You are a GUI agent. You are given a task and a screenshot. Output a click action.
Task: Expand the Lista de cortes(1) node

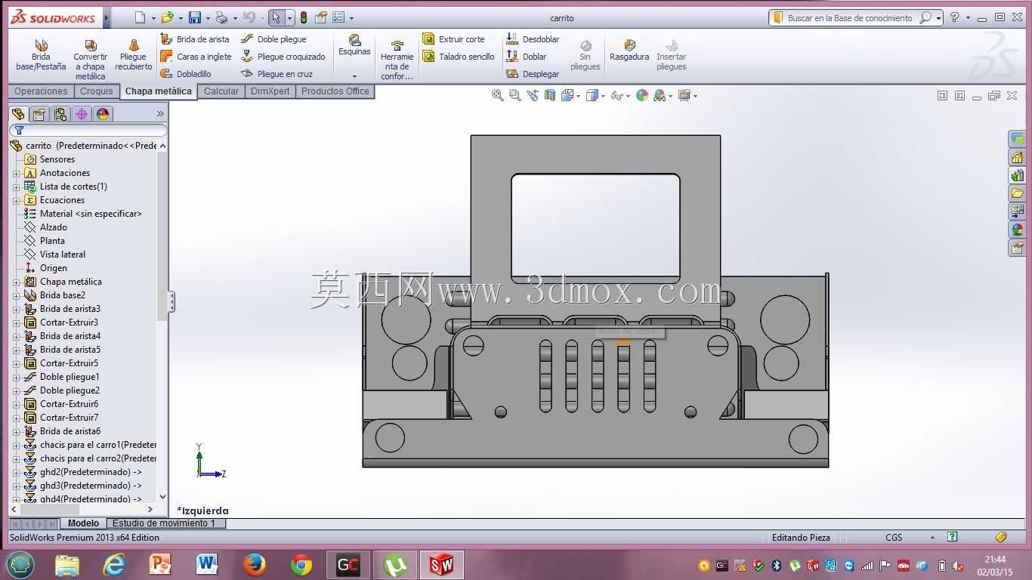[x=17, y=187]
